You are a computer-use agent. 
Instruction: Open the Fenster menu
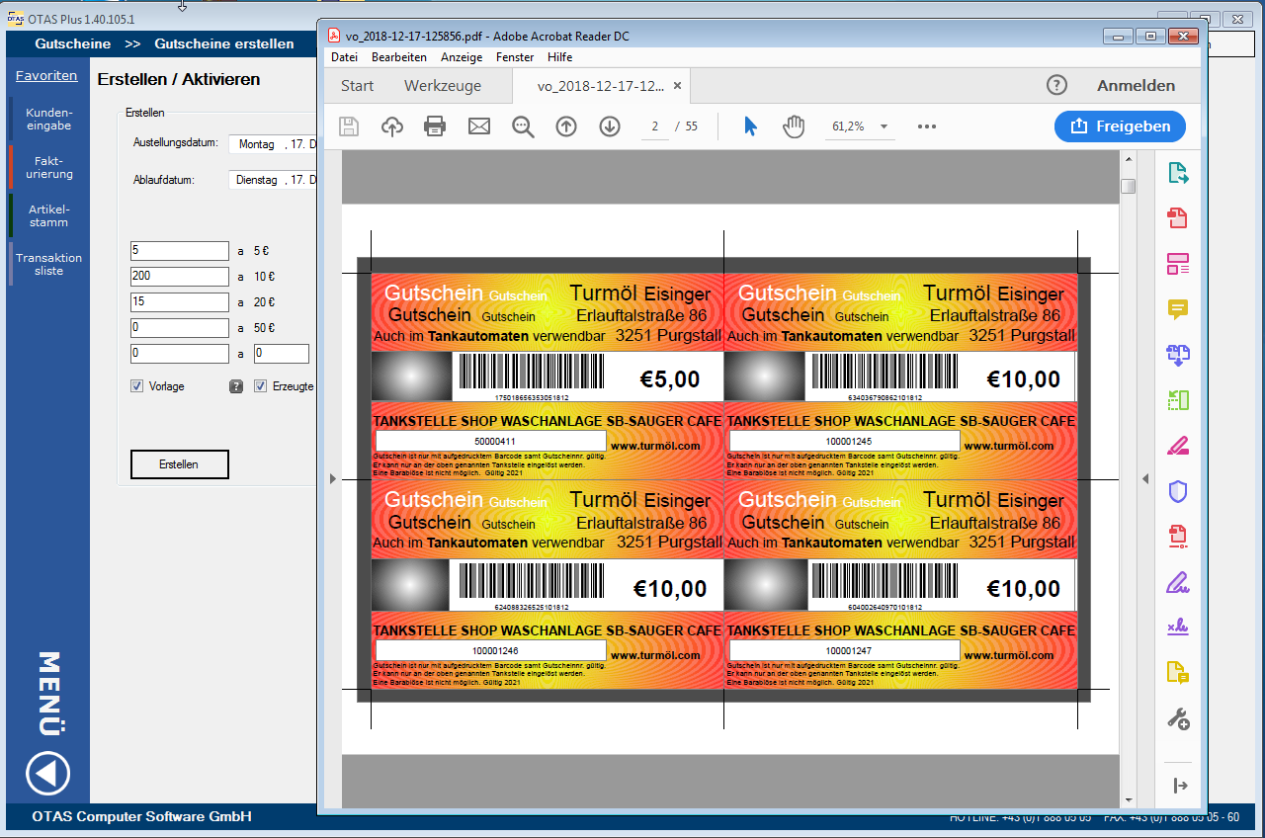[515, 57]
